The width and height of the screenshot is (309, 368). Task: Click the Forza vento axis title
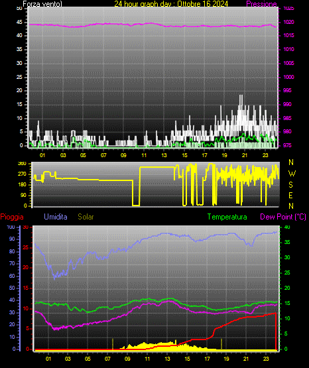click(x=42, y=4)
